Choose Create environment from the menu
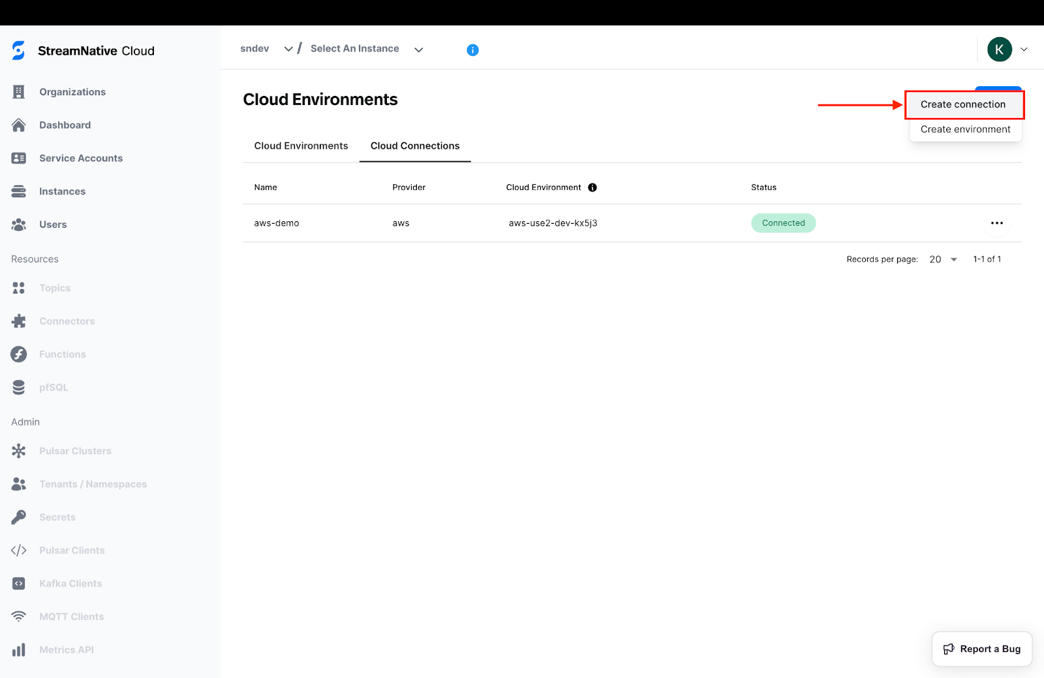The image size is (1044, 678). click(x=965, y=129)
